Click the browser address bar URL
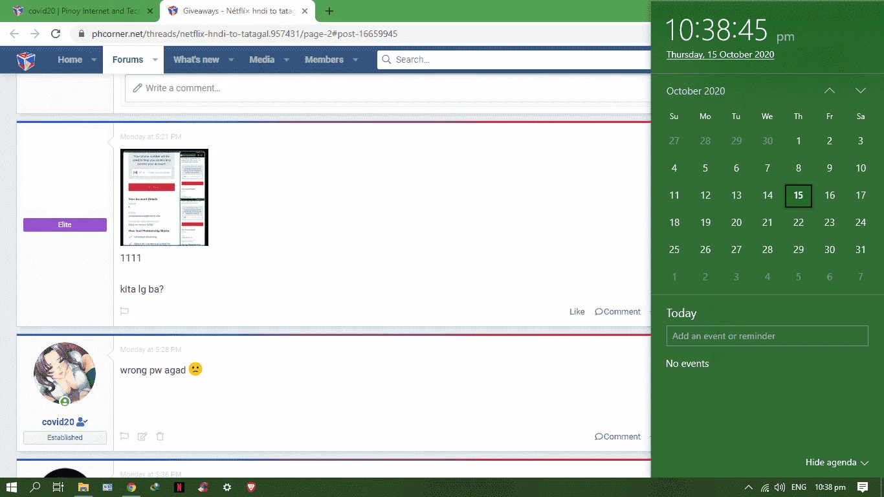Viewport: 884px width, 497px height. (245, 34)
